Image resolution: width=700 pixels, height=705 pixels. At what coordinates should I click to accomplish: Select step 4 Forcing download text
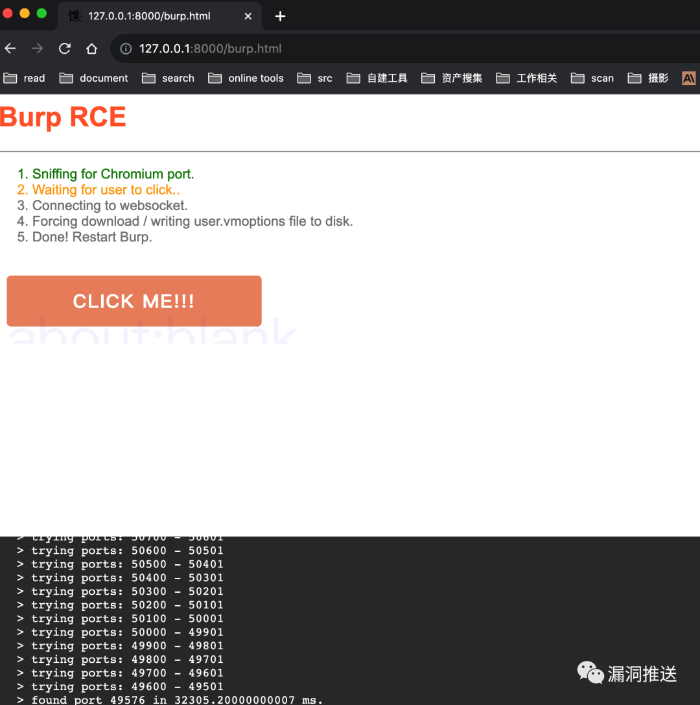pos(185,221)
